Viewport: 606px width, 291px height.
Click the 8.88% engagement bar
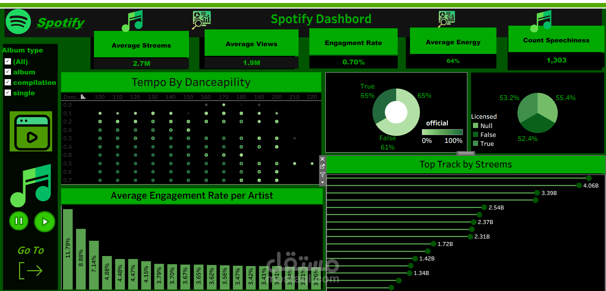pos(81,259)
